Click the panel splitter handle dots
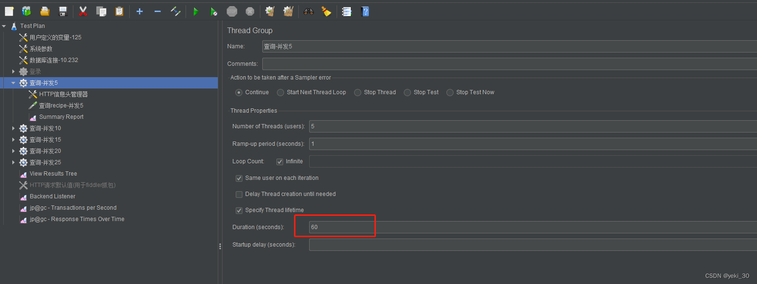Image resolution: width=757 pixels, height=284 pixels. point(220,246)
